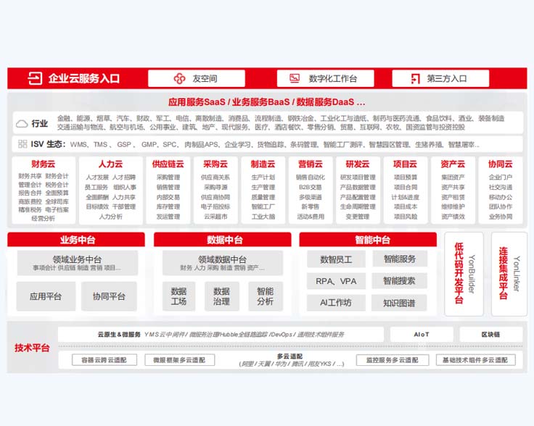Click 智能工厂 under 制造云
This screenshot has height=426, width=534.
point(263,206)
